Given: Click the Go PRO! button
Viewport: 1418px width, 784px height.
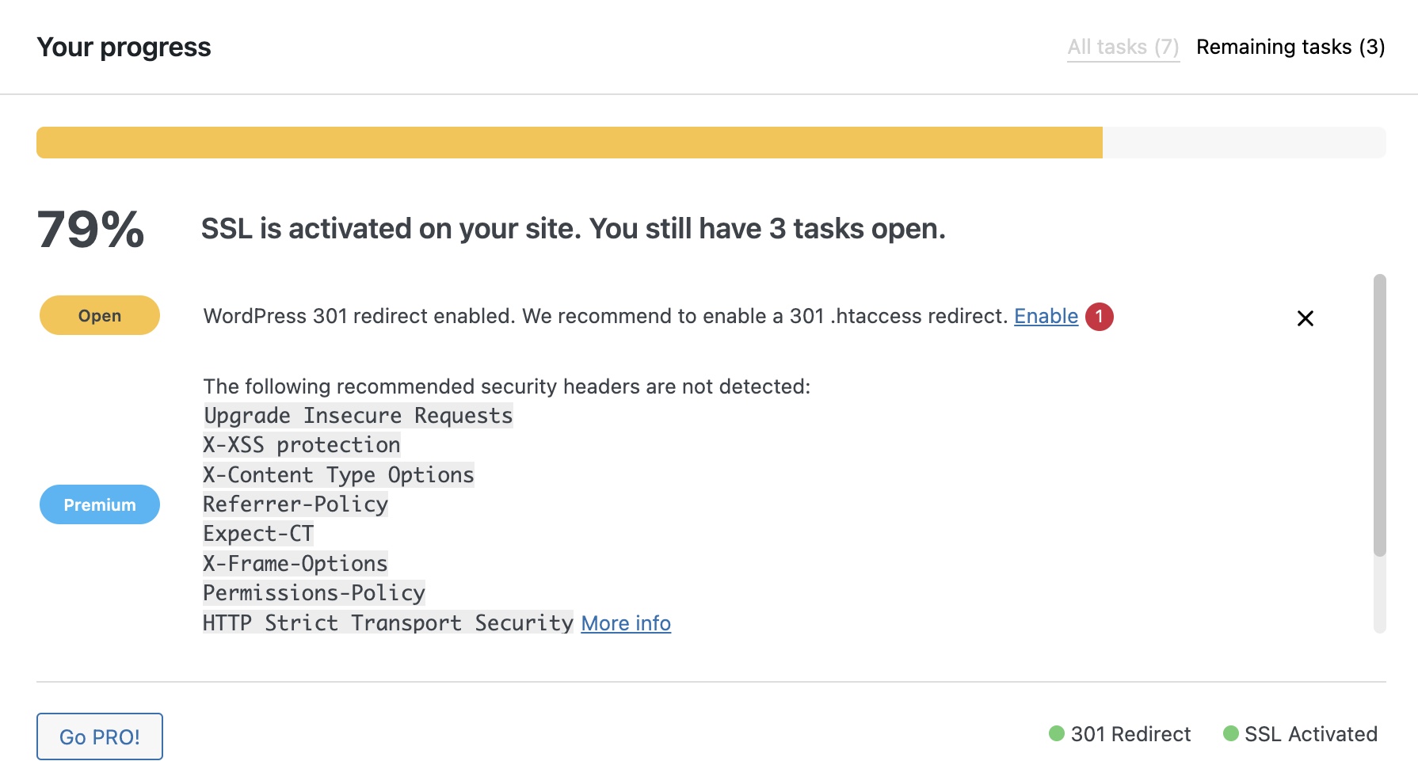Looking at the screenshot, I should (x=100, y=736).
